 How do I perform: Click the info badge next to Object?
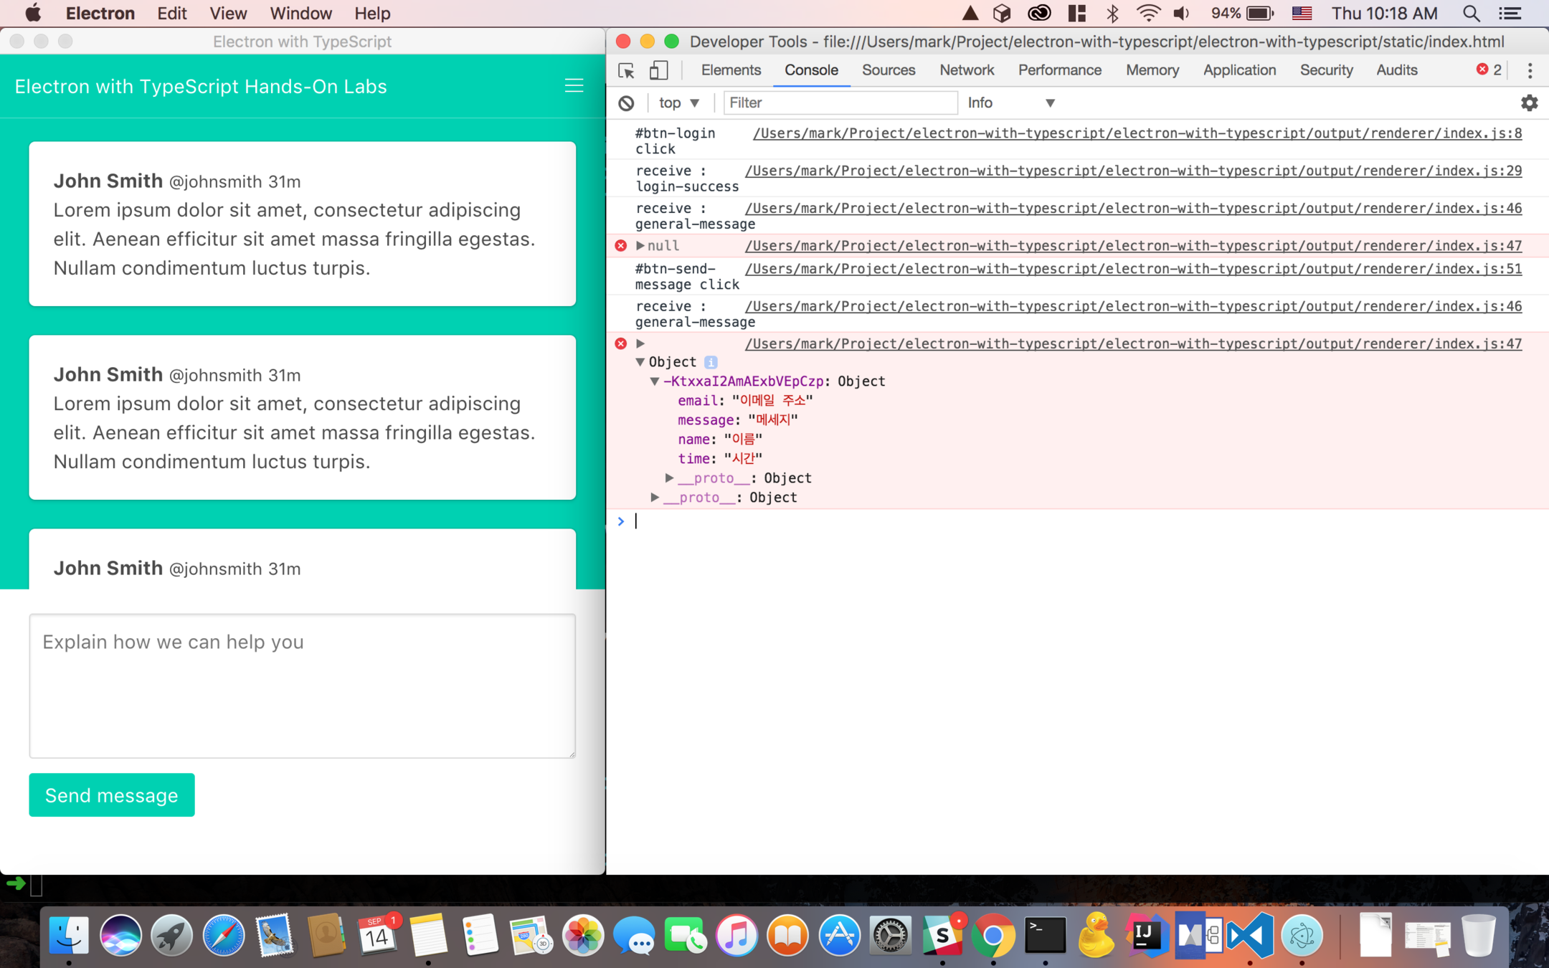point(711,362)
